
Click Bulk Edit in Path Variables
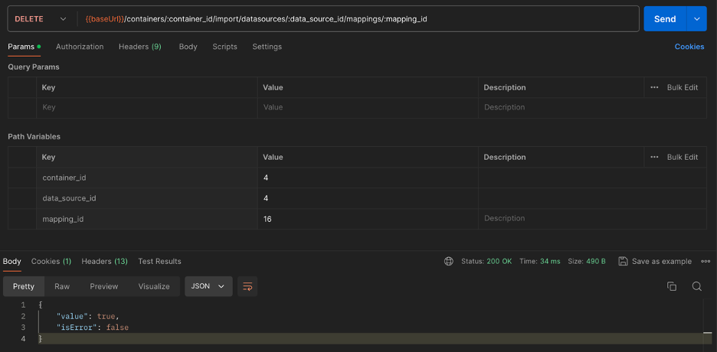click(x=682, y=157)
